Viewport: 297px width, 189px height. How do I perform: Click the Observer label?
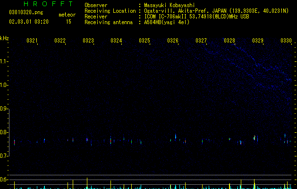point(96,5)
